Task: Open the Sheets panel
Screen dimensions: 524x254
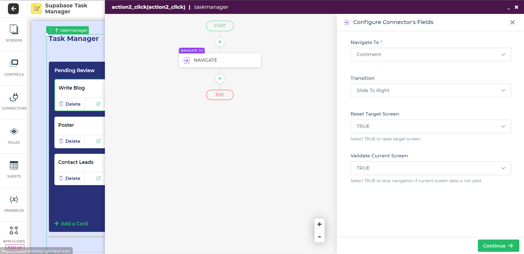Action: pyautogui.click(x=14, y=170)
